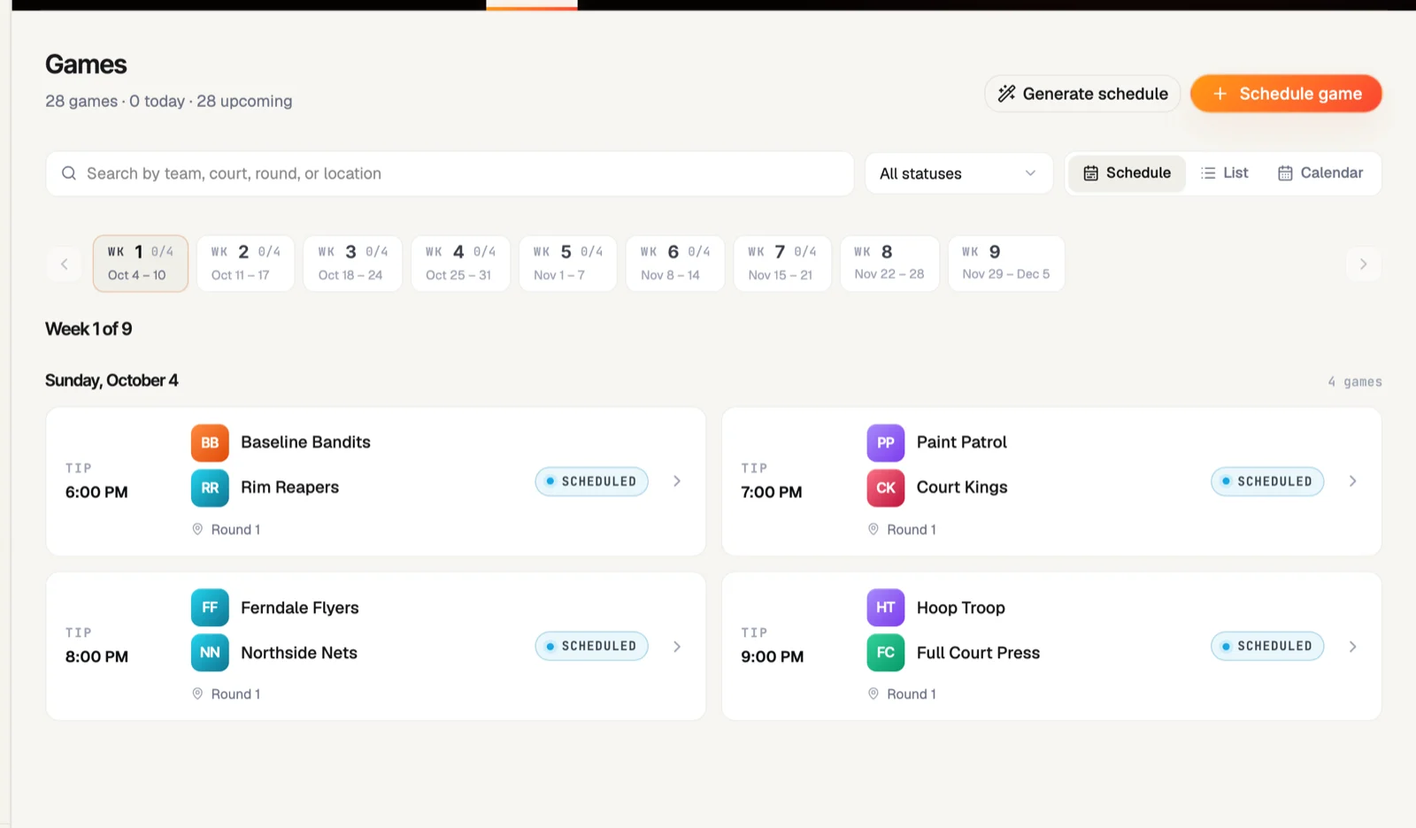Select Week 2, Oct 11 – 17
Image resolution: width=1416 pixels, height=828 pixels.
click(x=245, y=263)
